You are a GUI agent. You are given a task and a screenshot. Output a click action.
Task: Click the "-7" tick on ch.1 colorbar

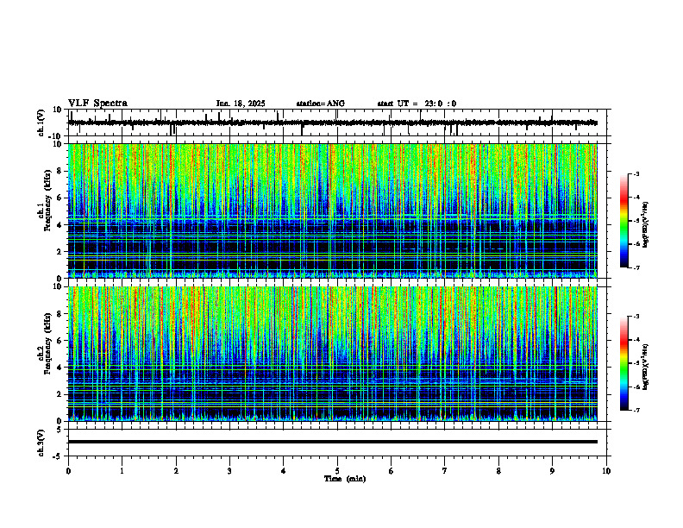point(636,268)
